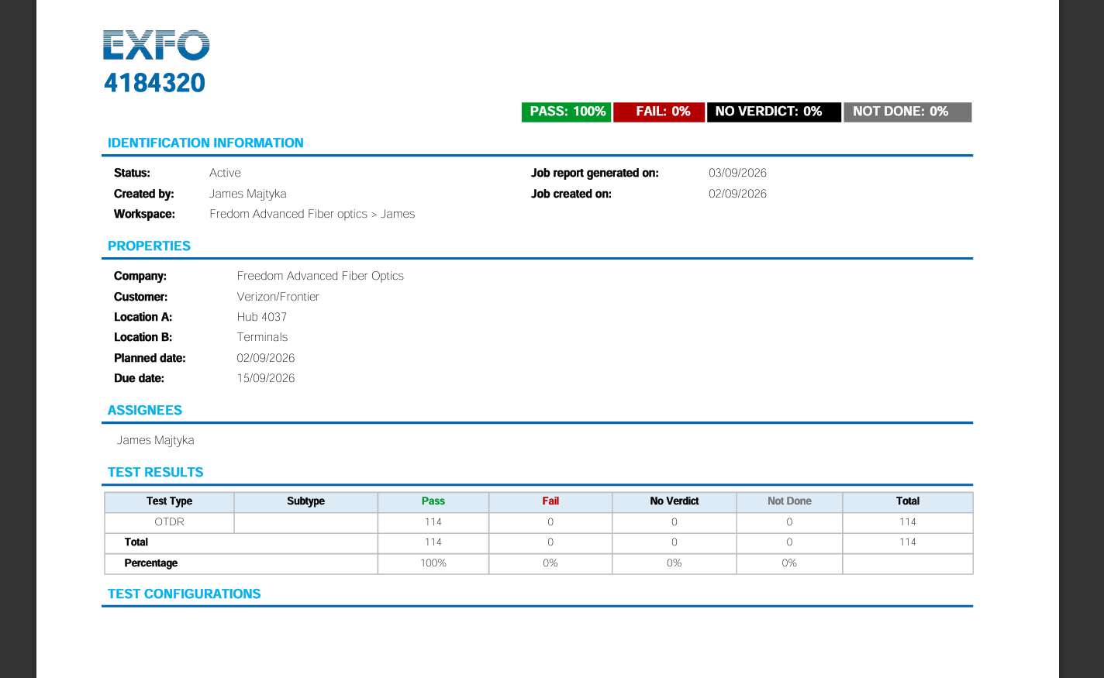Click the green PASS: 100% badge
Image resolution: width=1104 pixels, height=678 pixels.
point(567,112)
